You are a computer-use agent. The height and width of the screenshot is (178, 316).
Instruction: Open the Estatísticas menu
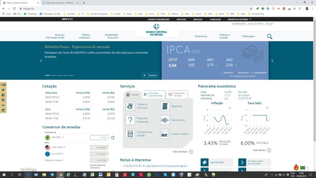(x=201, y=36)
